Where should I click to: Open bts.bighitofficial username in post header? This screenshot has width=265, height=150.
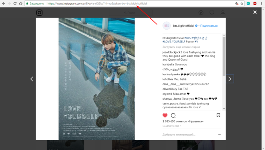184,26
